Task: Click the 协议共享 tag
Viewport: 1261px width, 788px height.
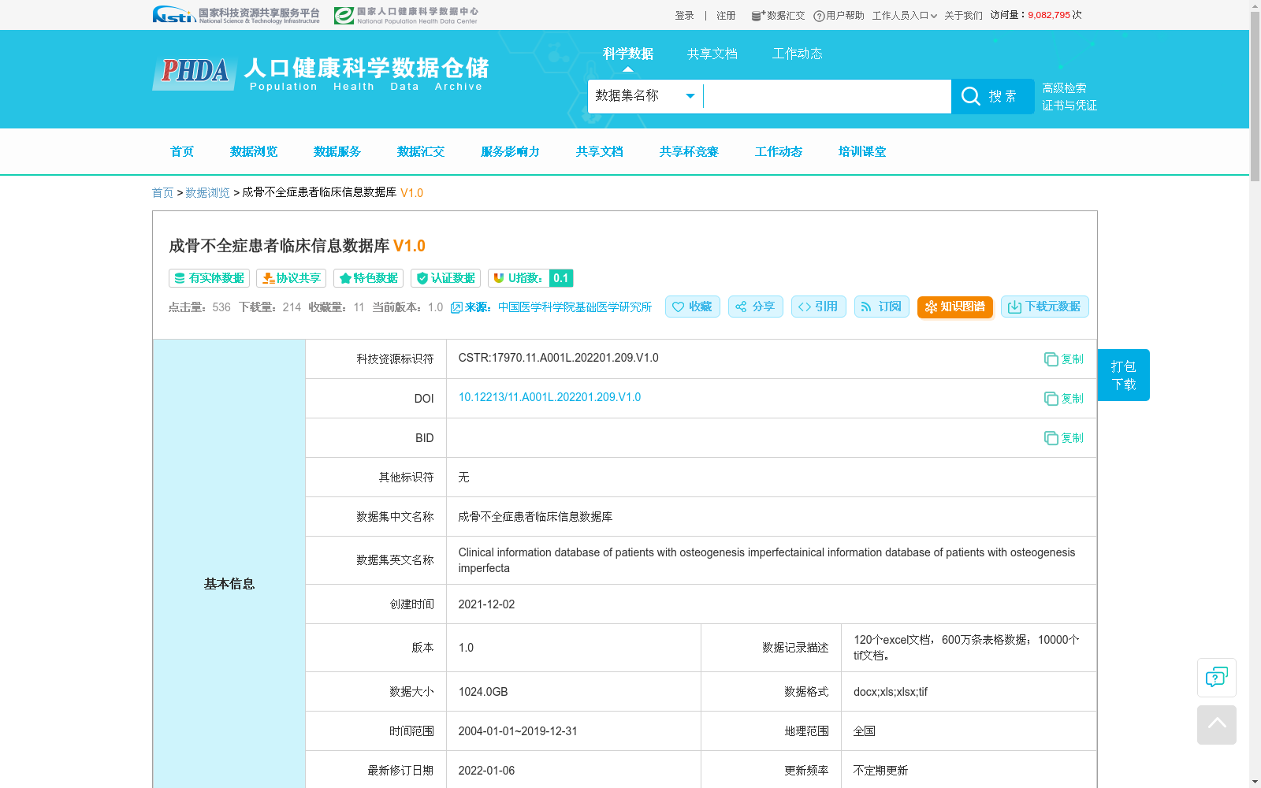Action: (x=291, y=278)
